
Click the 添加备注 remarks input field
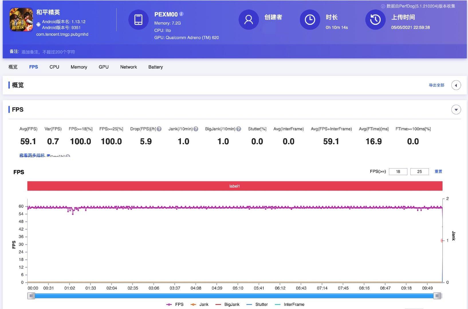pyautogui.click(x=49, y=51)
